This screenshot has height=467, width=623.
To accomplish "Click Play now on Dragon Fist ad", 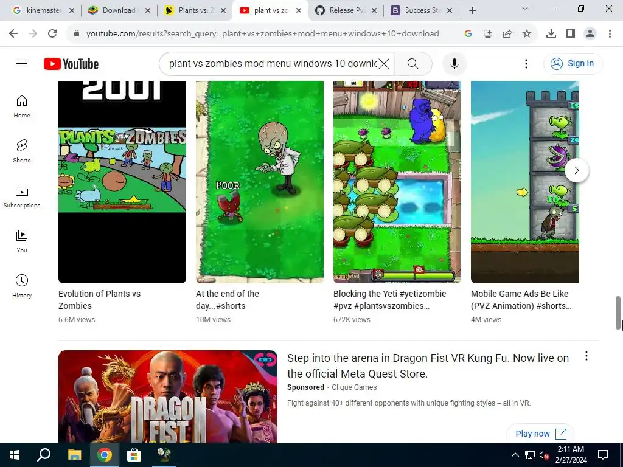I will 540,434.
